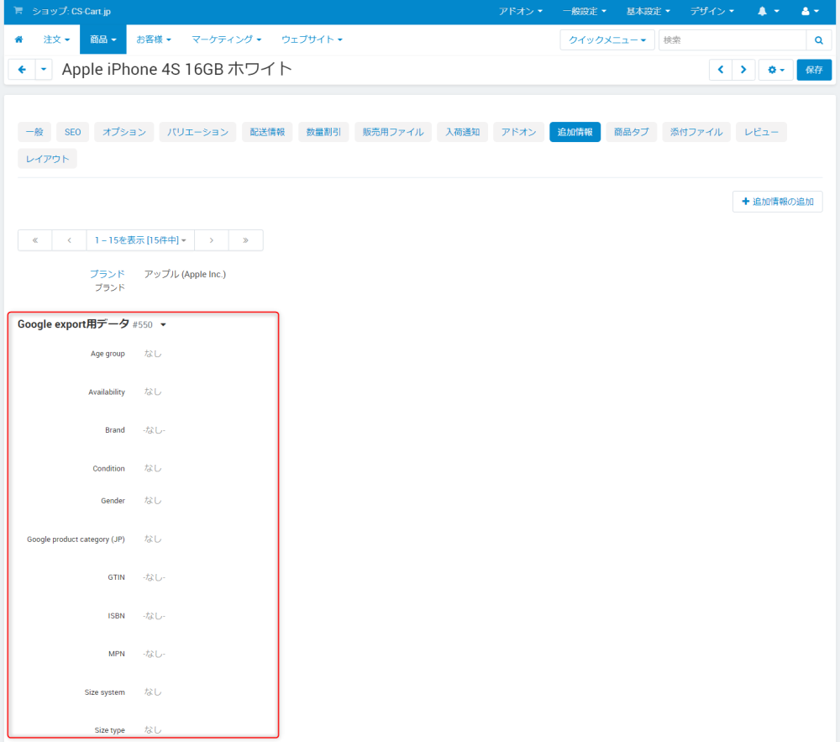The height and width of the screenshot is (742, 840).
Task: Switch to the レビュー tab
Action: click(x=761, y=132)
